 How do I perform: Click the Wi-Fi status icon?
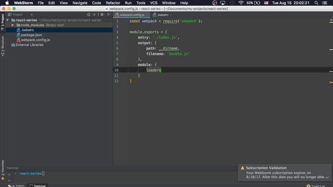pos(240,3)
